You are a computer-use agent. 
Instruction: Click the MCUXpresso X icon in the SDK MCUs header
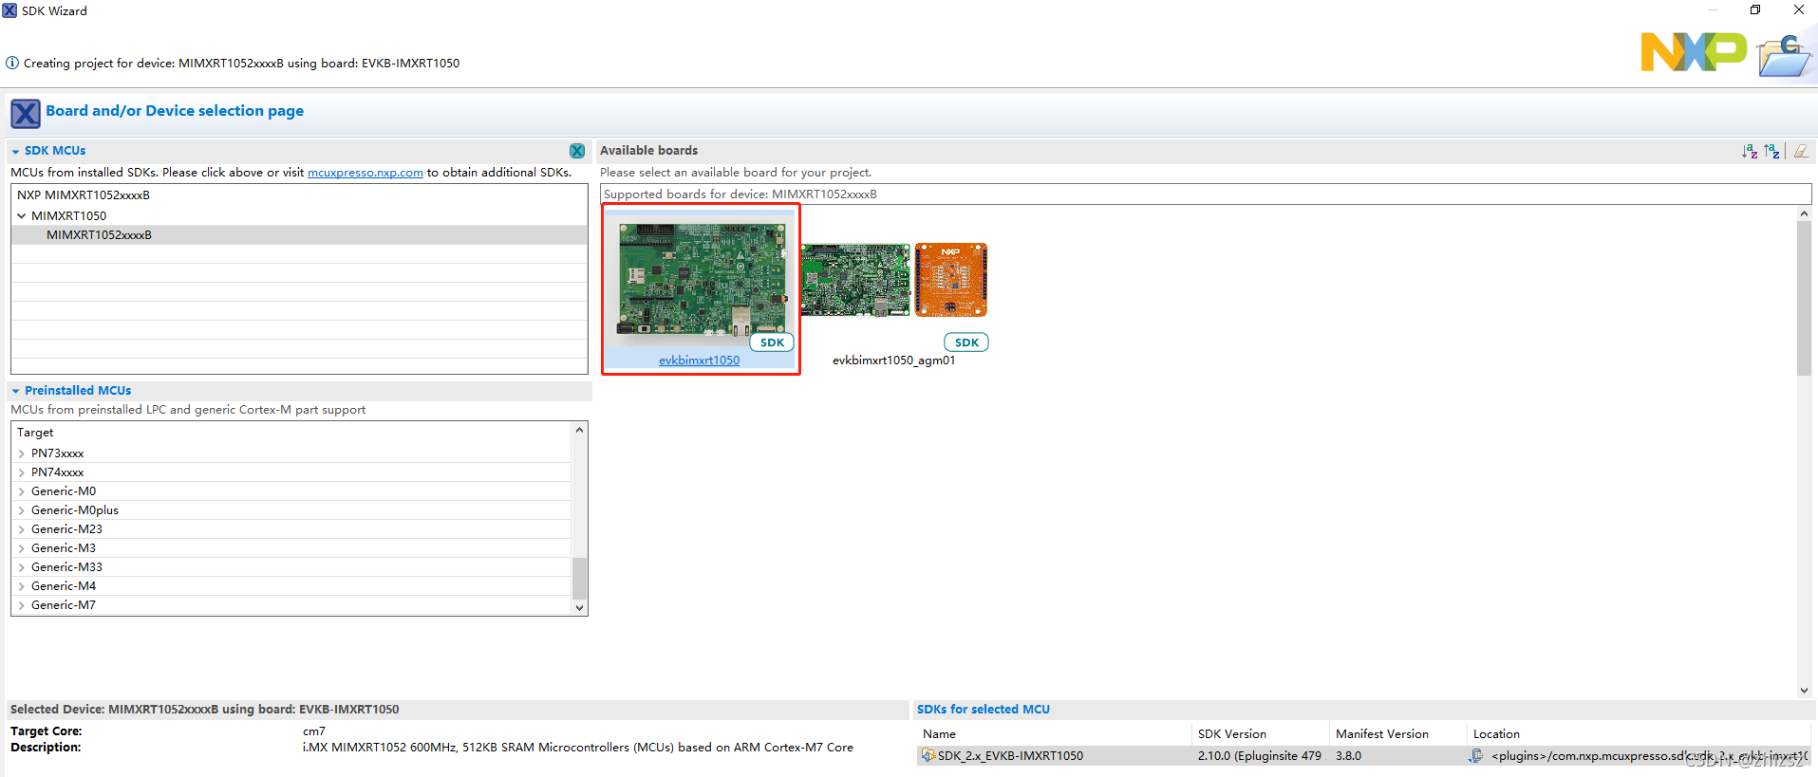tap(577, 151)
